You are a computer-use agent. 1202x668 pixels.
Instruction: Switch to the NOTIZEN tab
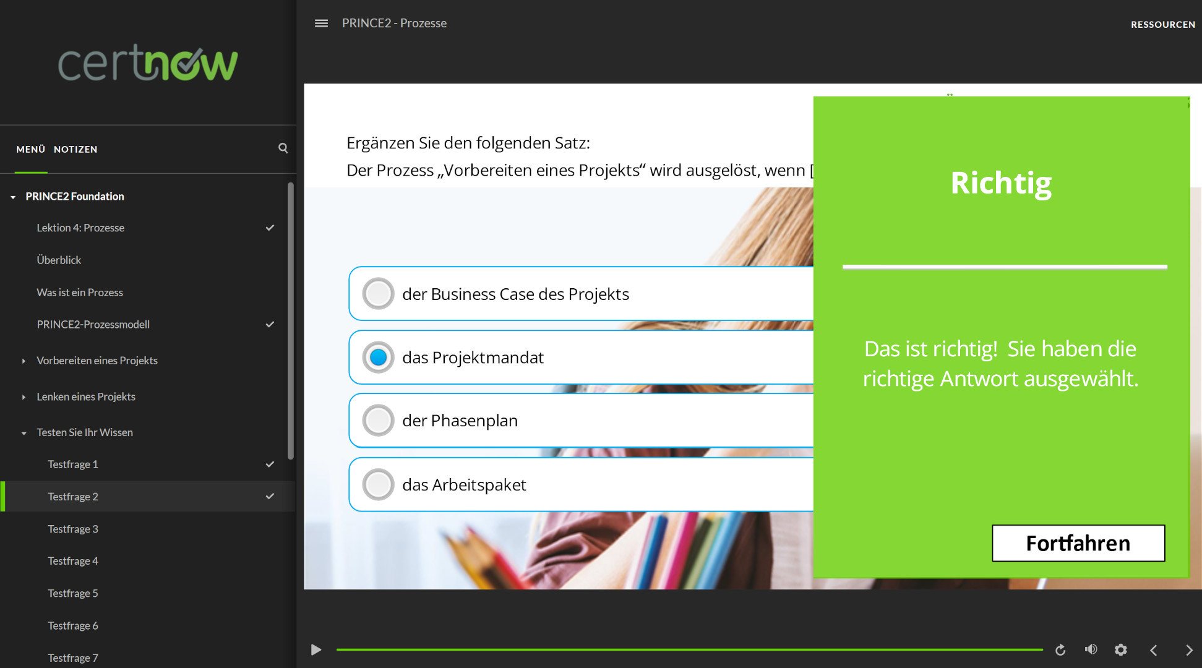click(x=75, y=149)
